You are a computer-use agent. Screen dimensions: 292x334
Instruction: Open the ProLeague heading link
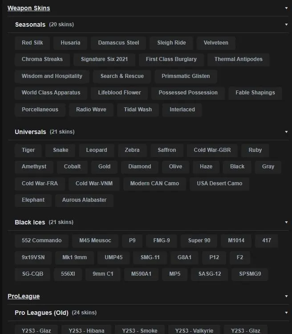pos(24,296)
